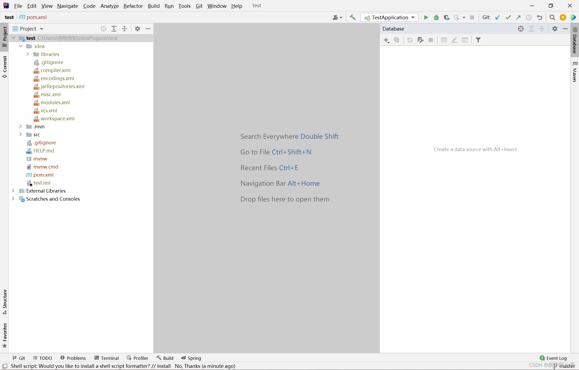
Task: Open the Refactor menu
Action: [x=133, y=6]
